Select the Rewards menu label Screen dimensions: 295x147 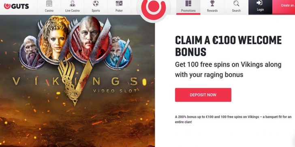pyautogui.click(x=212, y=10)
